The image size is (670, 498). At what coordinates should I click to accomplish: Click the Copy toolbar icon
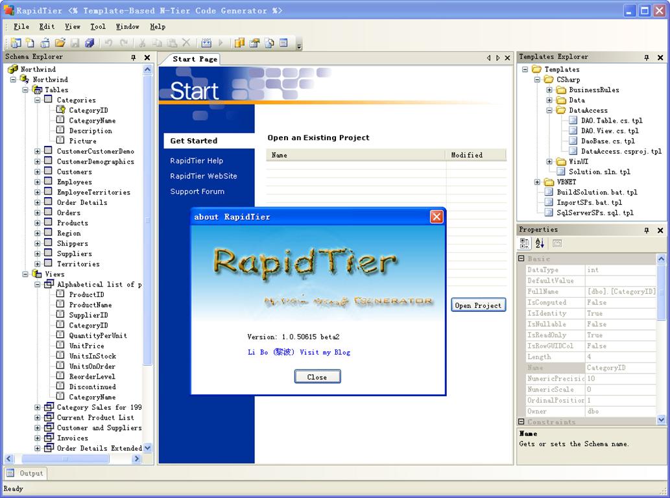[x=157, y=43]
